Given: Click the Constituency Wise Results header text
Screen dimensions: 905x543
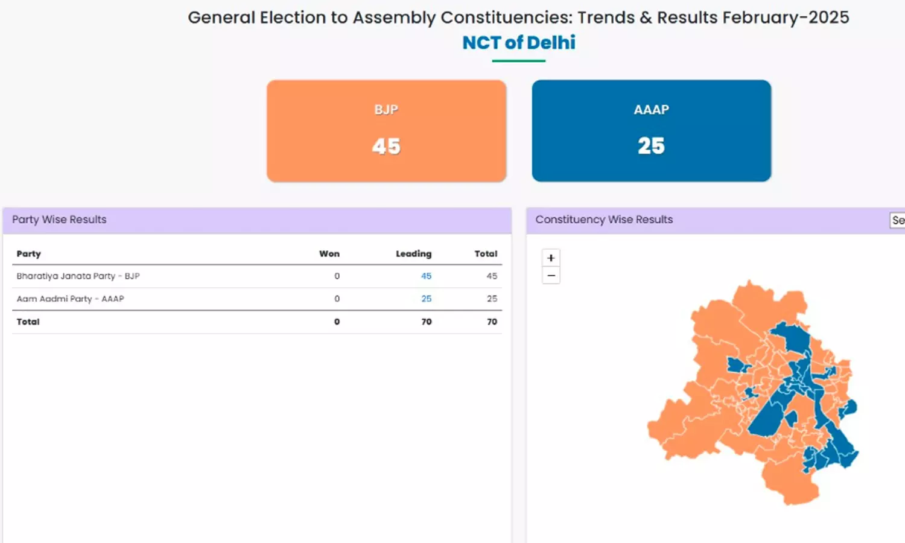Looking at the screenshot, I should pos(604,220).
